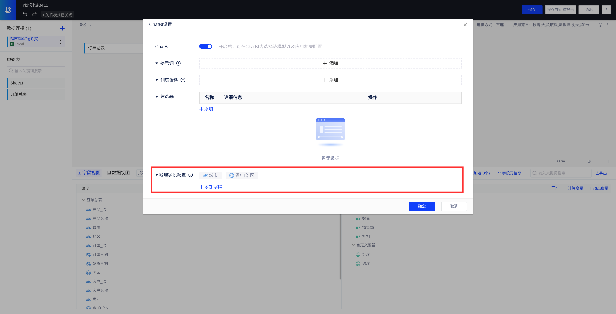Click 添加字段 to add a geographic field
Screen dimensions: 616x314
211,187
